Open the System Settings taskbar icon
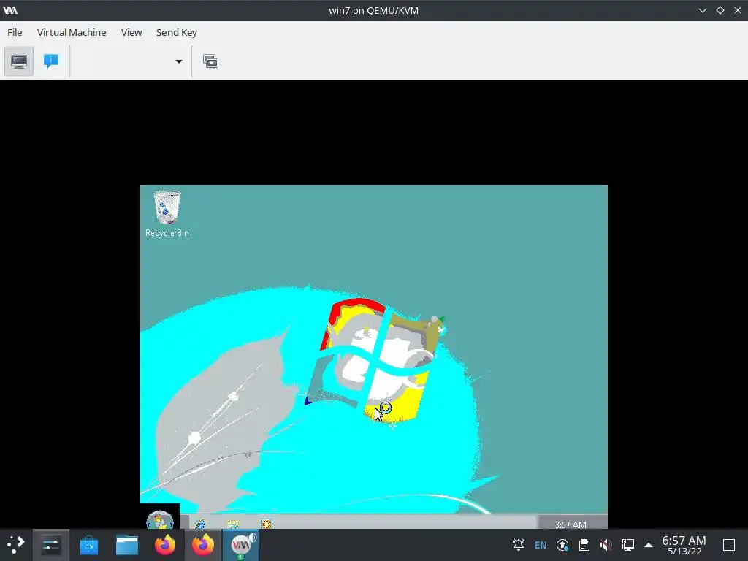 point(51,545)
